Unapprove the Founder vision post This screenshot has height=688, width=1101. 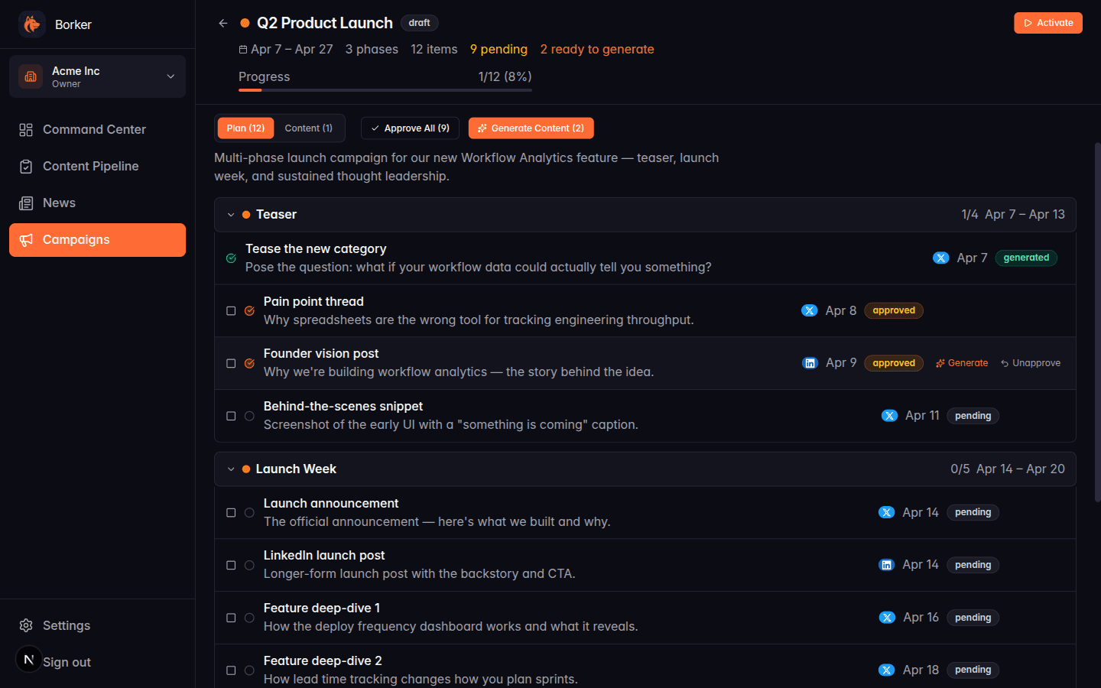point(1030,362)
